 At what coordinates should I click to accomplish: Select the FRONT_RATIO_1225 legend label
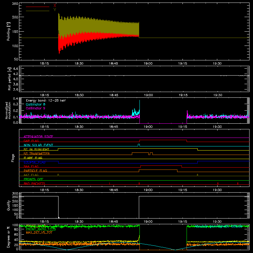[x=41, y=229]
